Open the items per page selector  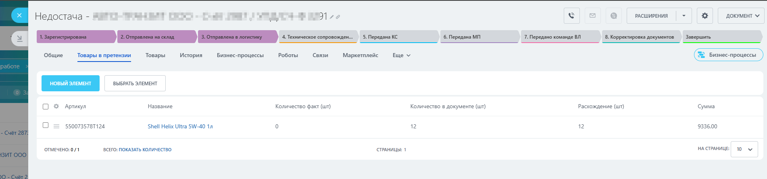(x=744, y=149)
